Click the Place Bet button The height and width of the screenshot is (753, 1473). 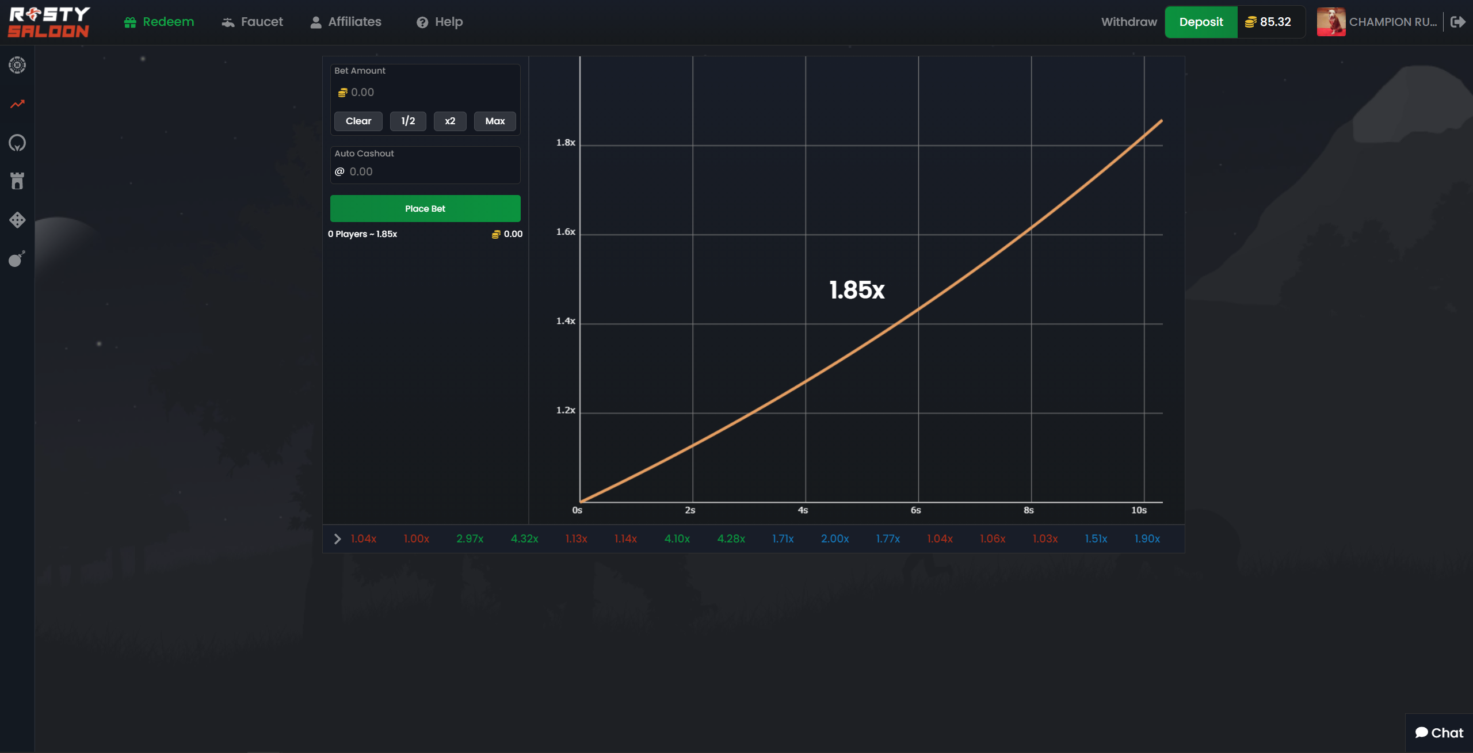point(425,208)
